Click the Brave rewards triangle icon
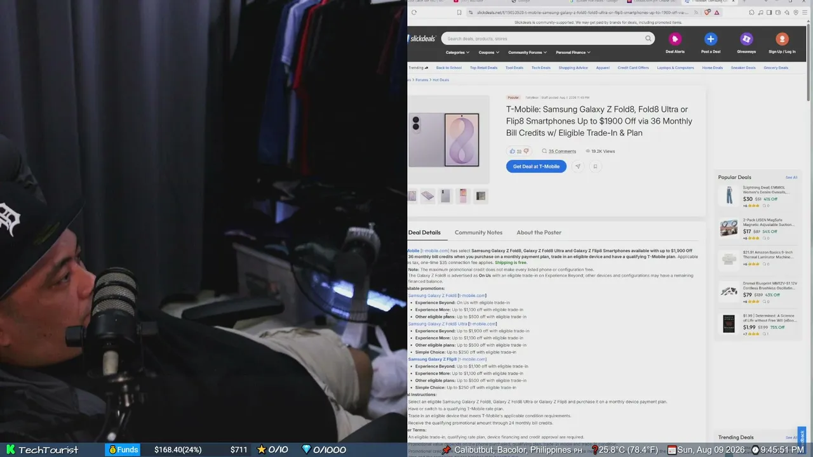Screen dimensions: 813x457 [716, 12]
